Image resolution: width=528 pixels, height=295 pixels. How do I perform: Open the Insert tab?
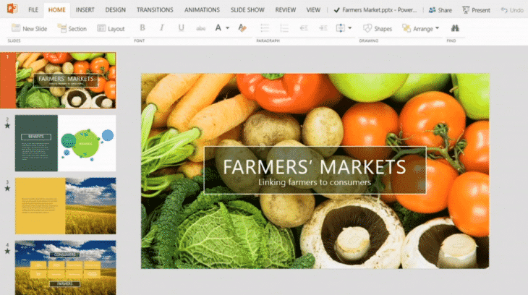click(x=85, y=10)
